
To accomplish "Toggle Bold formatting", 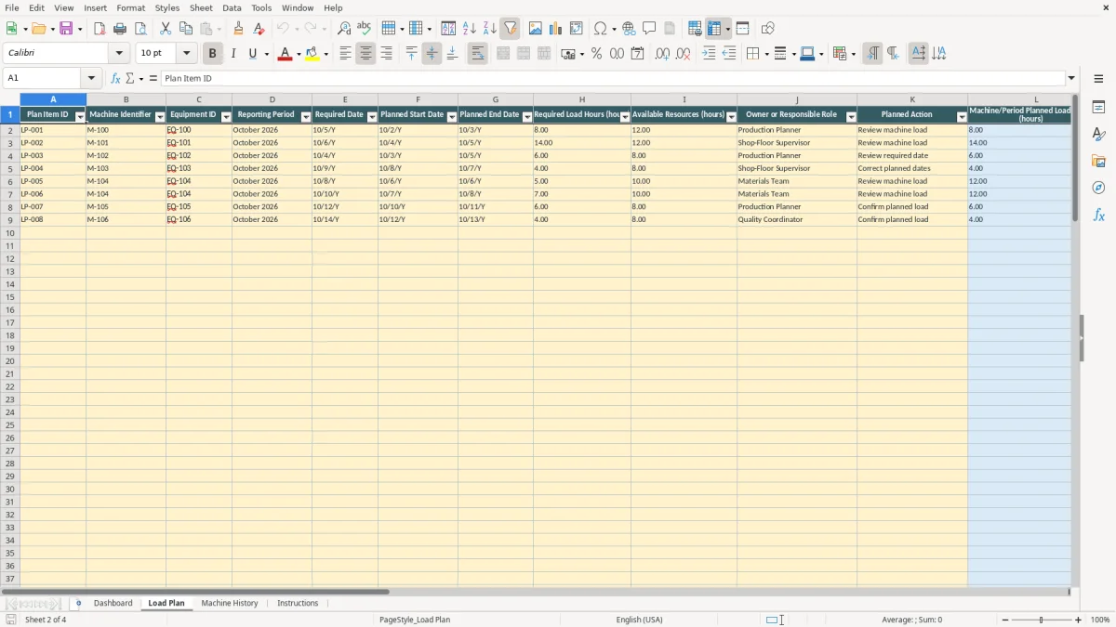I will click(x=212, y=54).
